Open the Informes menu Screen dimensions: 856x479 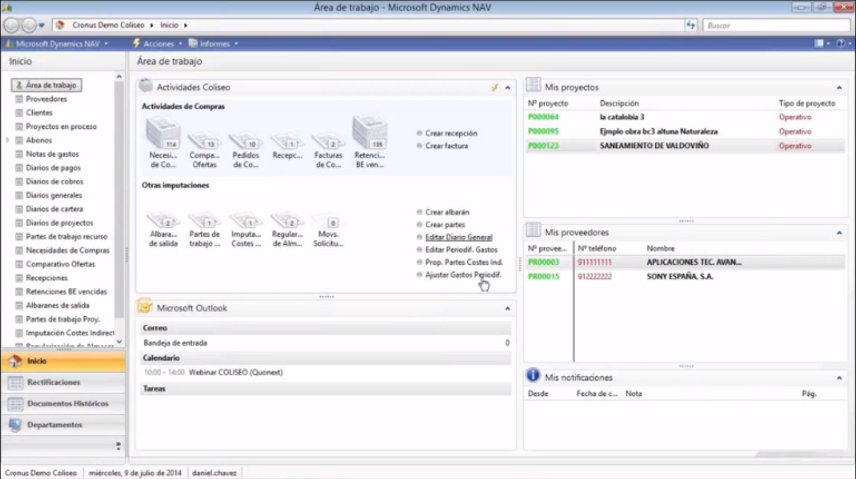214,44
